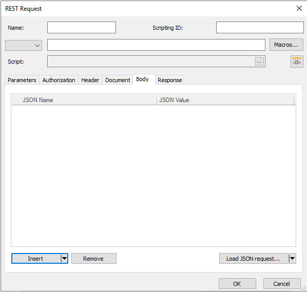
Task: Open the HTTP method dropdown
Action: 24,45
